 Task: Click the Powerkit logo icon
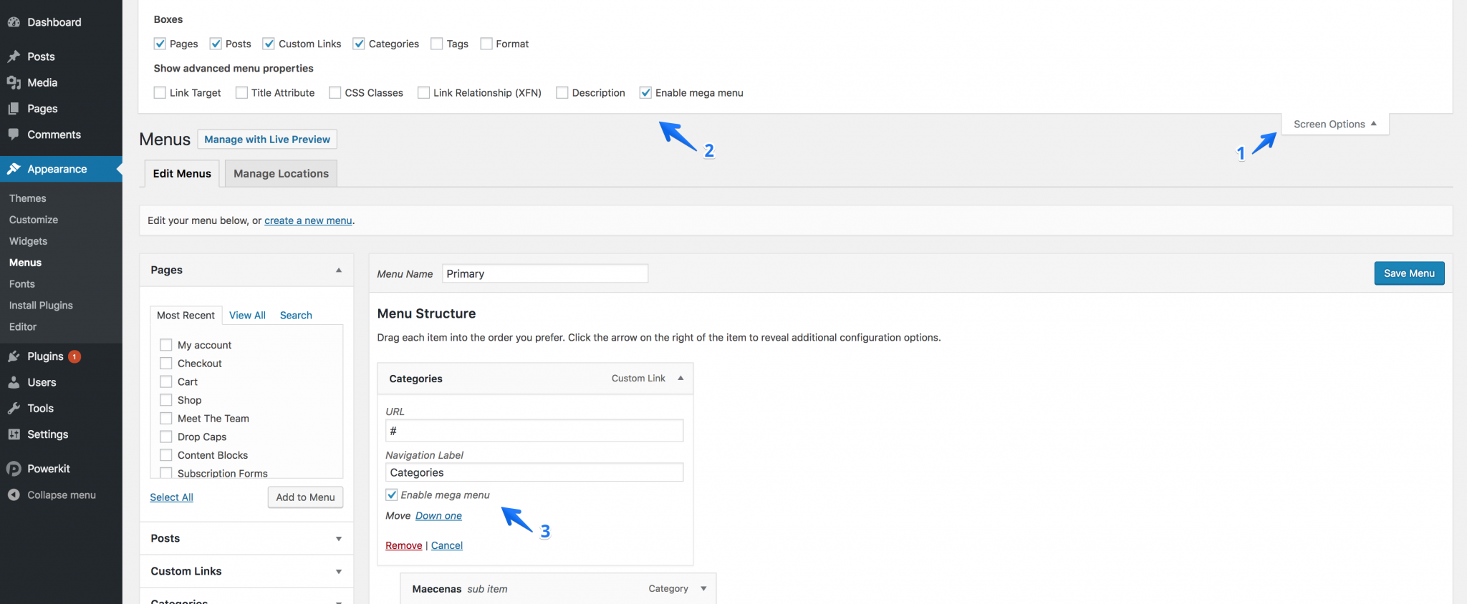14,469
